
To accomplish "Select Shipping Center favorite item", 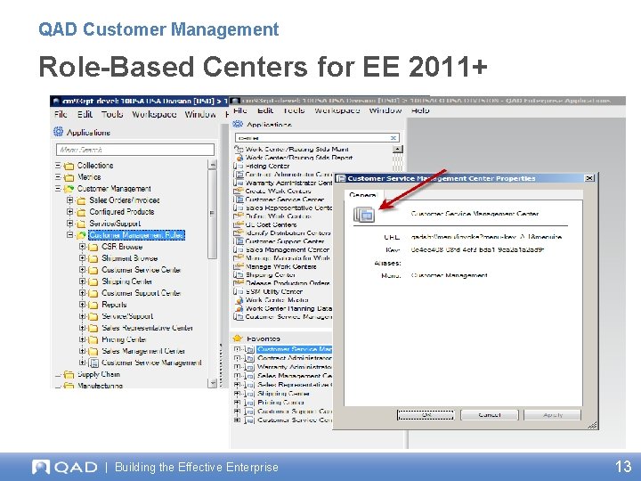I will [x=283, y=394].
